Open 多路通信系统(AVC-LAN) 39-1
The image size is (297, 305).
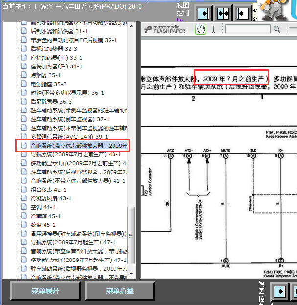(69, 137)
